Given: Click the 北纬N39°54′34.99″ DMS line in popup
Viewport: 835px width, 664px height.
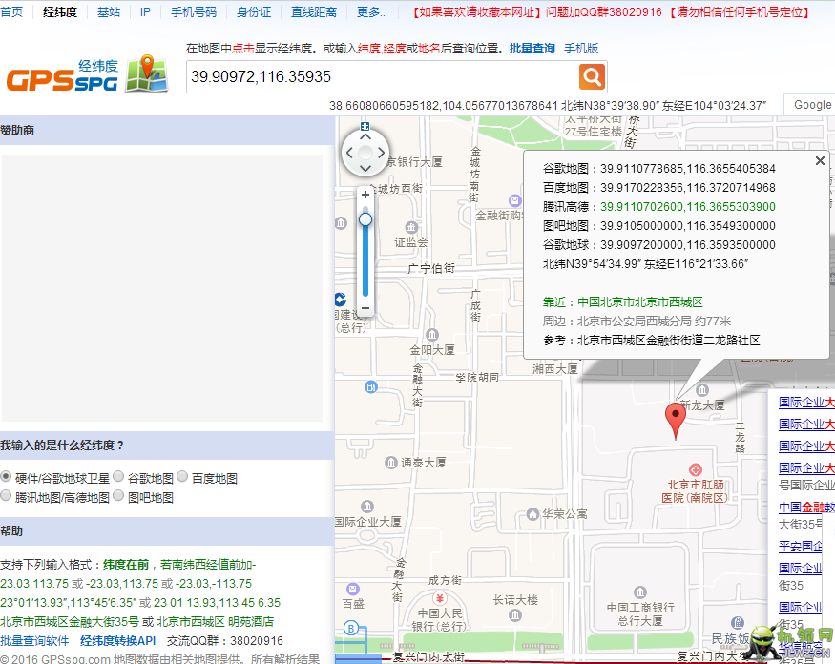Looking at the screenshot, I should pyautogui.click(x=645, y=264).
